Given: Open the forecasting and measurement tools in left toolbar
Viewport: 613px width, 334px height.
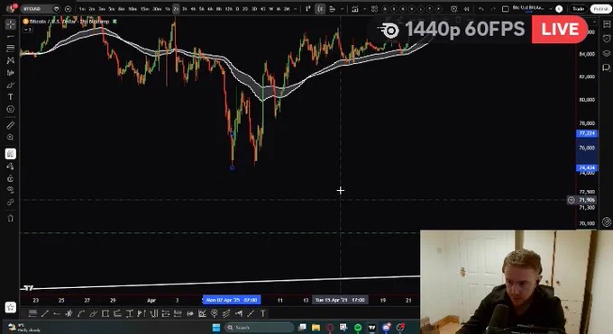Looking at the screenshot, I should (x=11, y=73).
